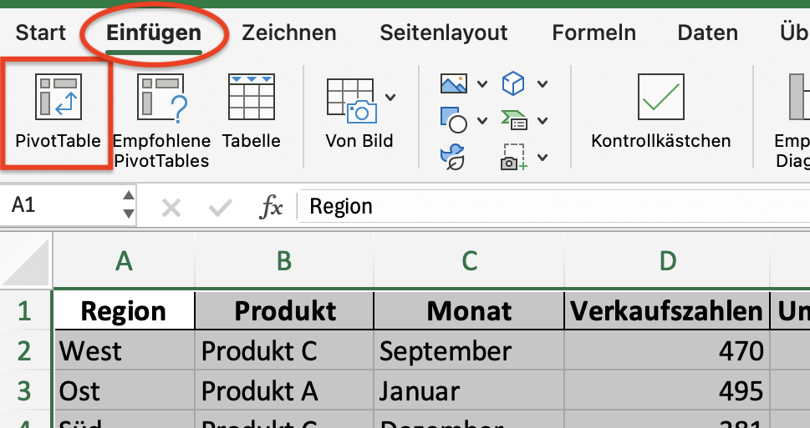This screenshot has height=428, width=810.
Task: Select column B header
Action: point(284,261)
